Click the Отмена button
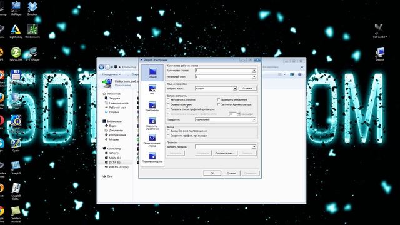 231,173
